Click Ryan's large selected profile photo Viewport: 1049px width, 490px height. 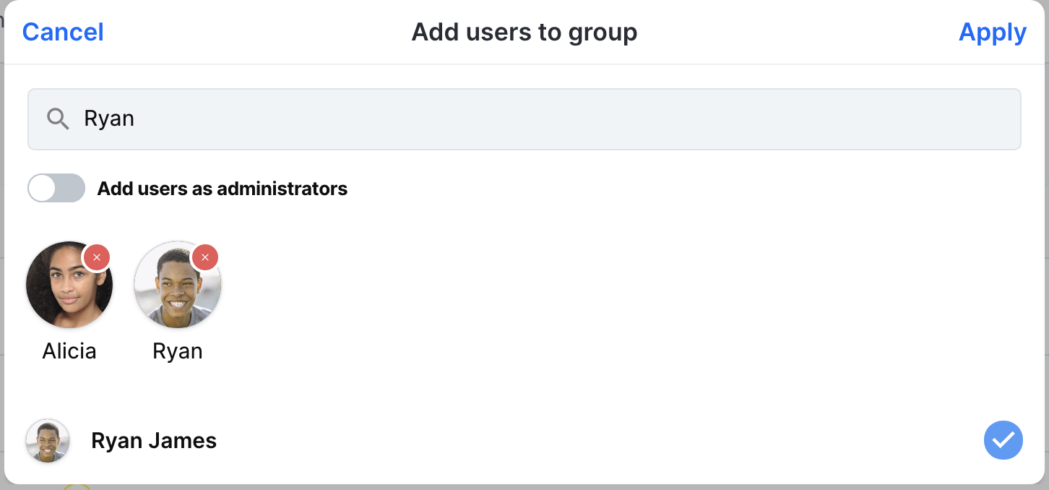[x=178, y=285]
